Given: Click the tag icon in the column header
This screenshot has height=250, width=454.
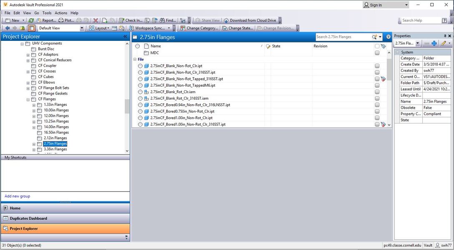Looking at the screenshot, I should pyautogui.click(x=384, y=46).
